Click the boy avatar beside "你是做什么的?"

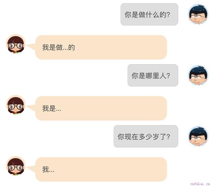(198, 14)
